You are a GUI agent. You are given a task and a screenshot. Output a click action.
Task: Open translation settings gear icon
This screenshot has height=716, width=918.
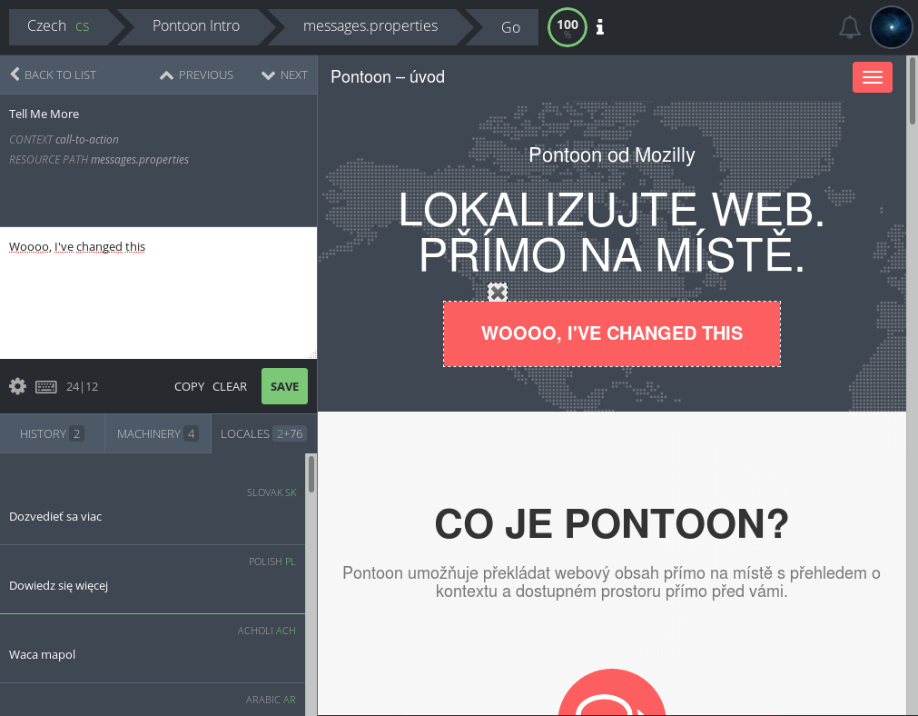[x=17, y=386]
